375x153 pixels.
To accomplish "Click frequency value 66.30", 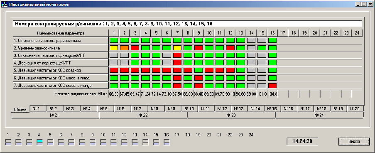I will [x=114, y=94].
